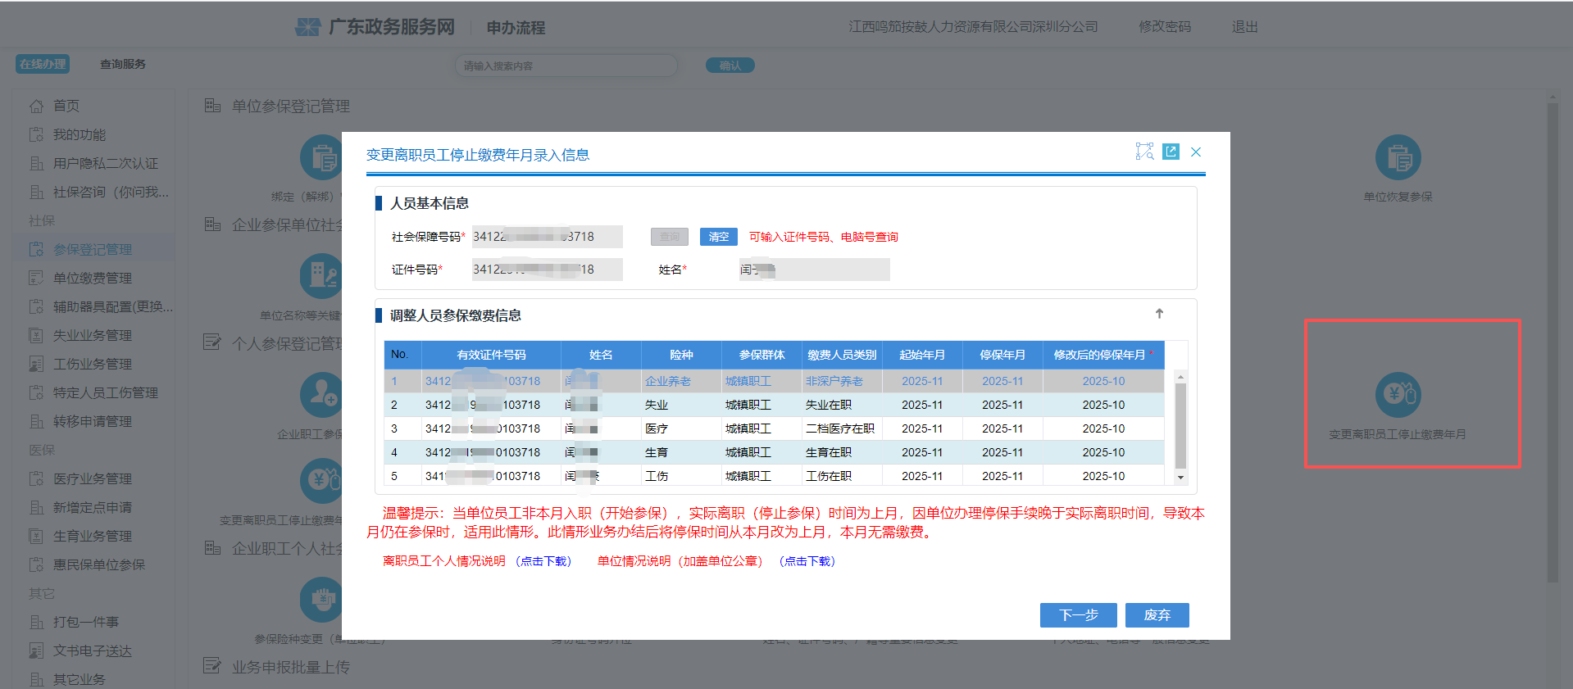Select the 医疗 insurance row
Viewport: 1573px width, 689px height.
pos(774,428)
